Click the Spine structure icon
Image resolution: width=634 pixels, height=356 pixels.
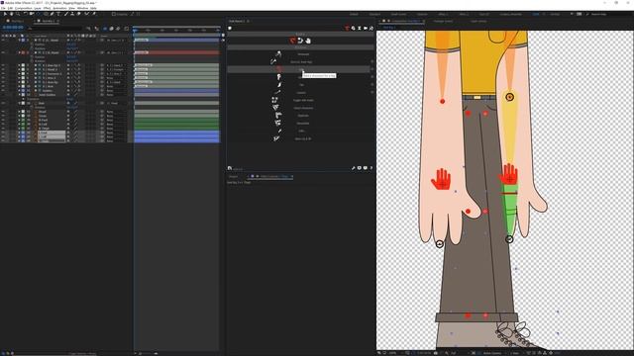279,77
